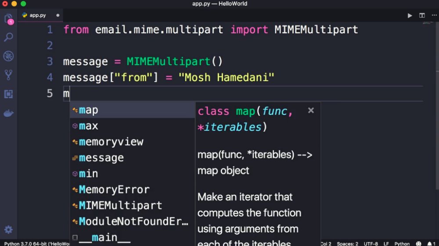Image resolution: width=439 pixels, height=246 pixels.
Task: Click the yellow macOS minimize button
Action: point(14,4)
